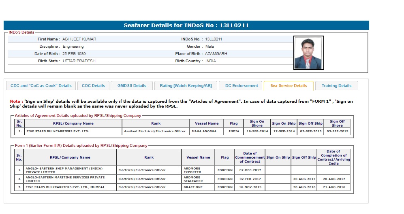Click the Anglo-Eastern Ship Management company cell
Screen dimensions: 404x214
point(70,170)
